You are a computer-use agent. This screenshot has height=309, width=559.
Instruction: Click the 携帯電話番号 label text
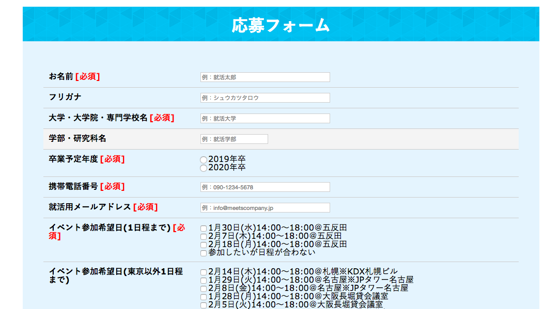coord(73,187)
